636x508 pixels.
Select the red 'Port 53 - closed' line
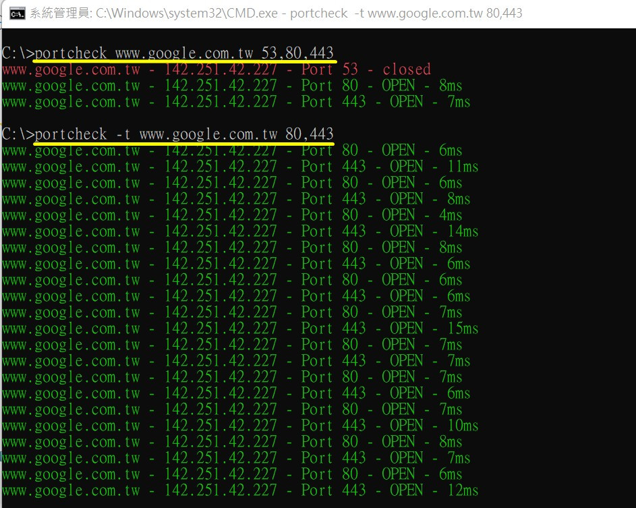[x=216, y=69]
